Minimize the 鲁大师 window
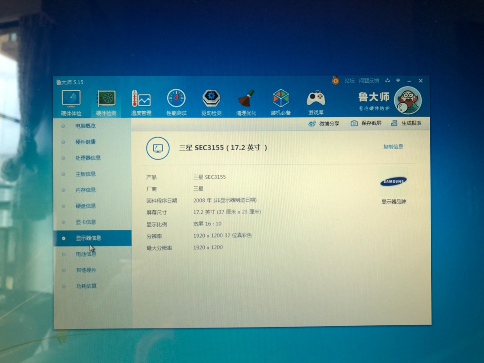This screenshot has height=363, width=484. pyautogui.click(x=409, y=81)
